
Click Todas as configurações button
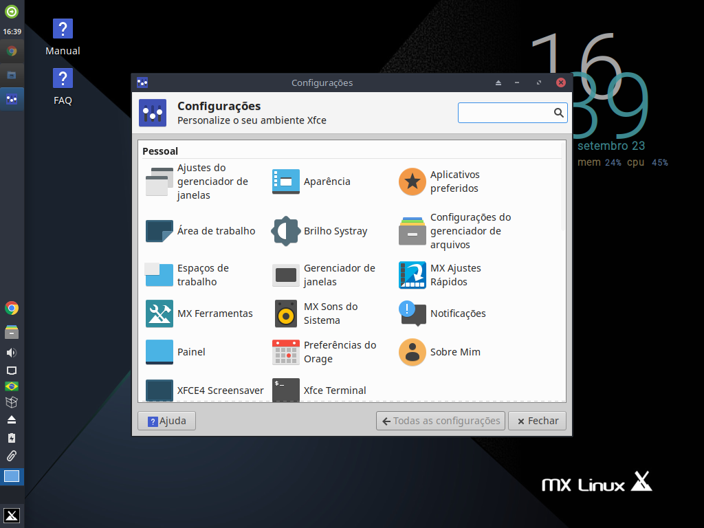441,421
